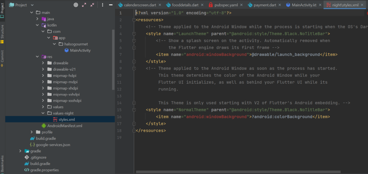Click the Android icon beside AndroidManifest.xml
Viewport: 368px width, 174px height.
[43, 126]
